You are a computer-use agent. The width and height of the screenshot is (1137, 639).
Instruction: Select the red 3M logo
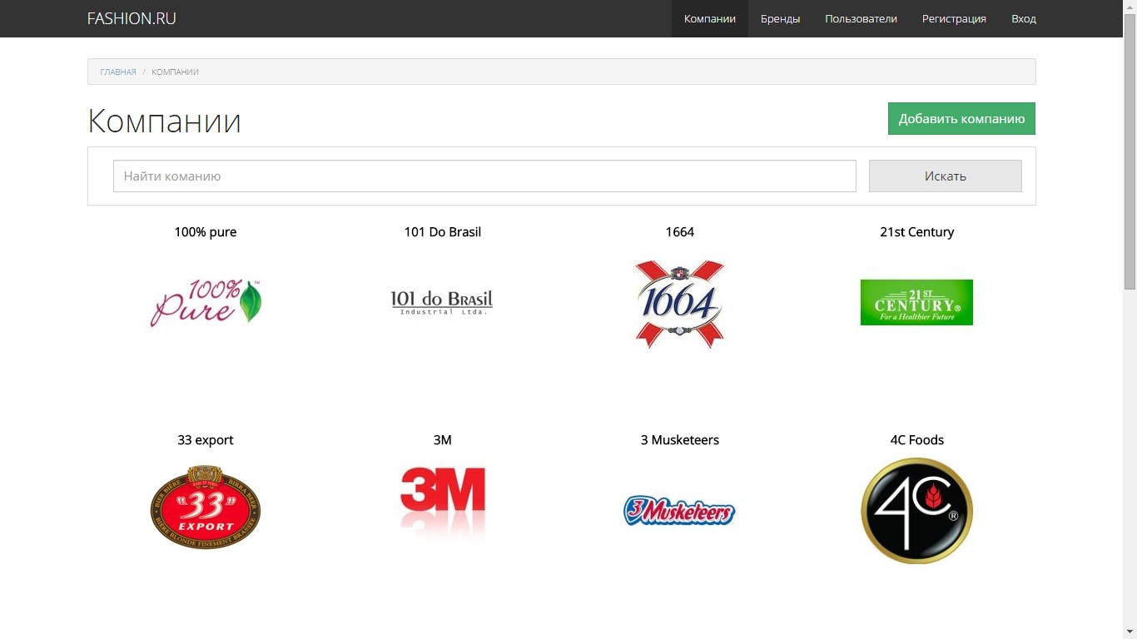point(442,502)
